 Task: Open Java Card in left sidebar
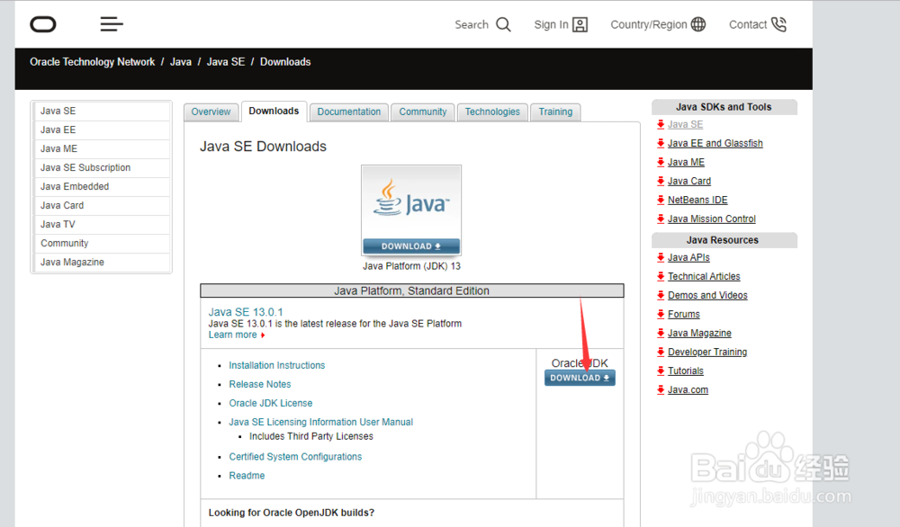[103, 206]
